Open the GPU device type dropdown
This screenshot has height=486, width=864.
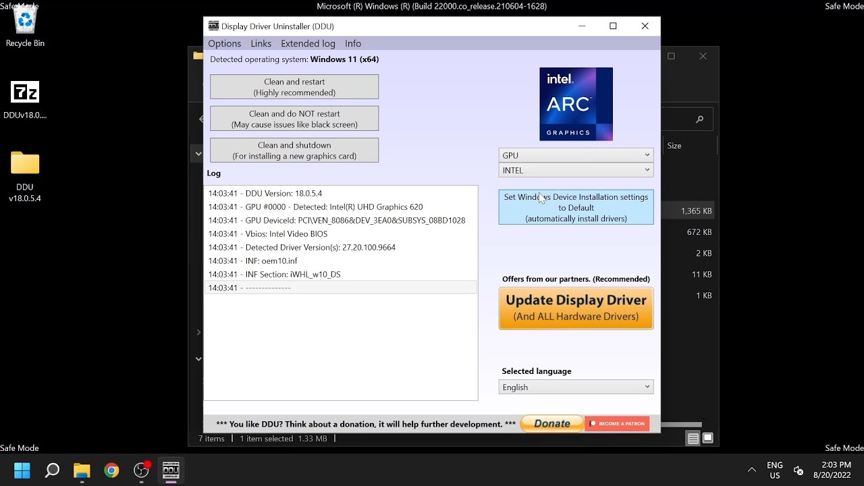576,155
